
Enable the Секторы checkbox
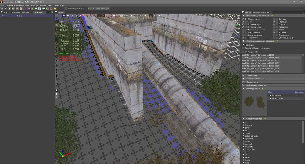tap(274, 19)
